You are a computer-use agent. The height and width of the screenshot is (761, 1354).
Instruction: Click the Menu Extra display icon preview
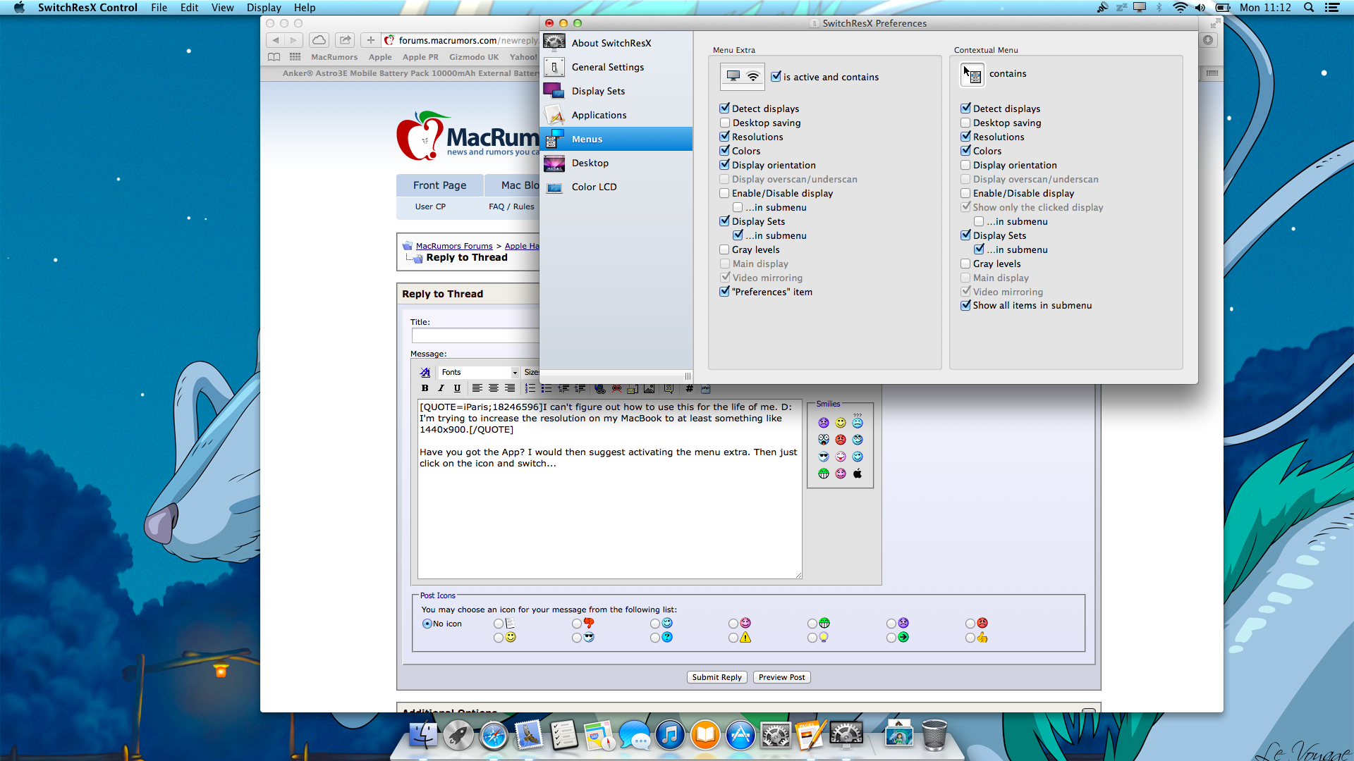tap(742, 76)
